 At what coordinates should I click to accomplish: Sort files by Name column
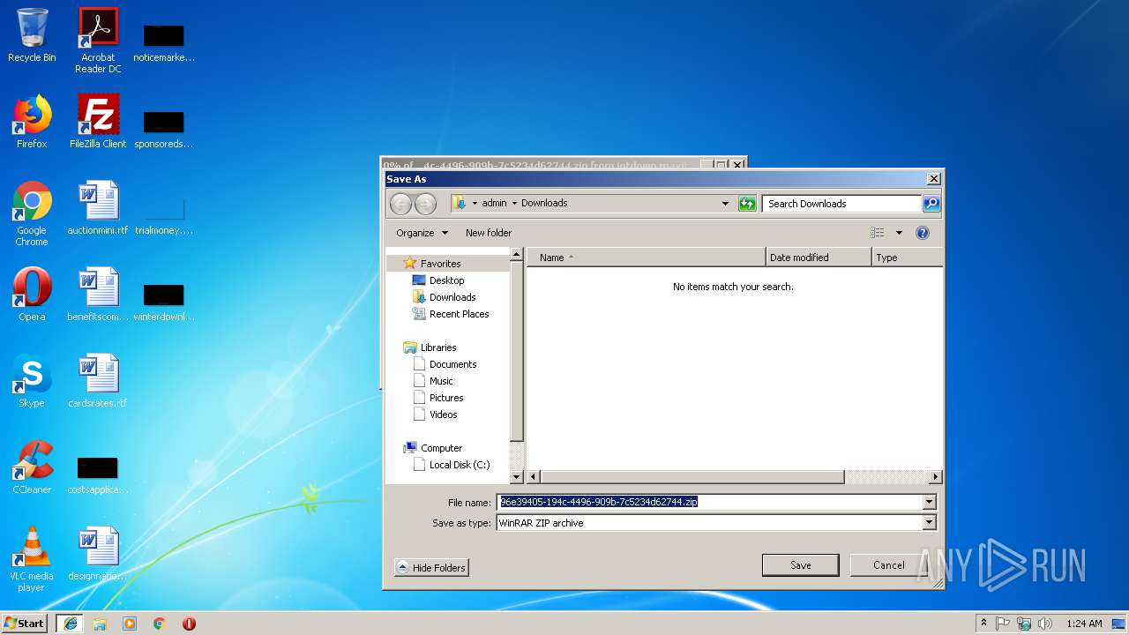(x=647, y=258)
